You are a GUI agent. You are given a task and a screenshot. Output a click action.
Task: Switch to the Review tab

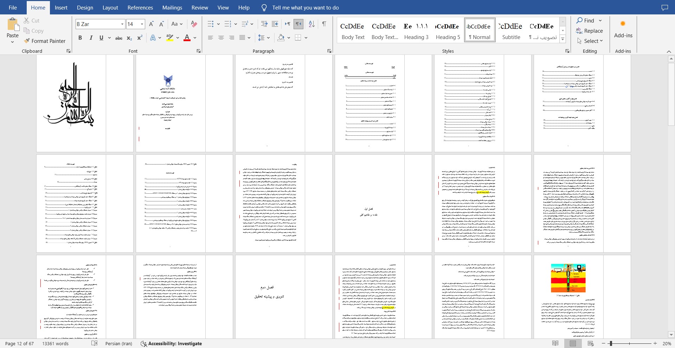[200, 7]
